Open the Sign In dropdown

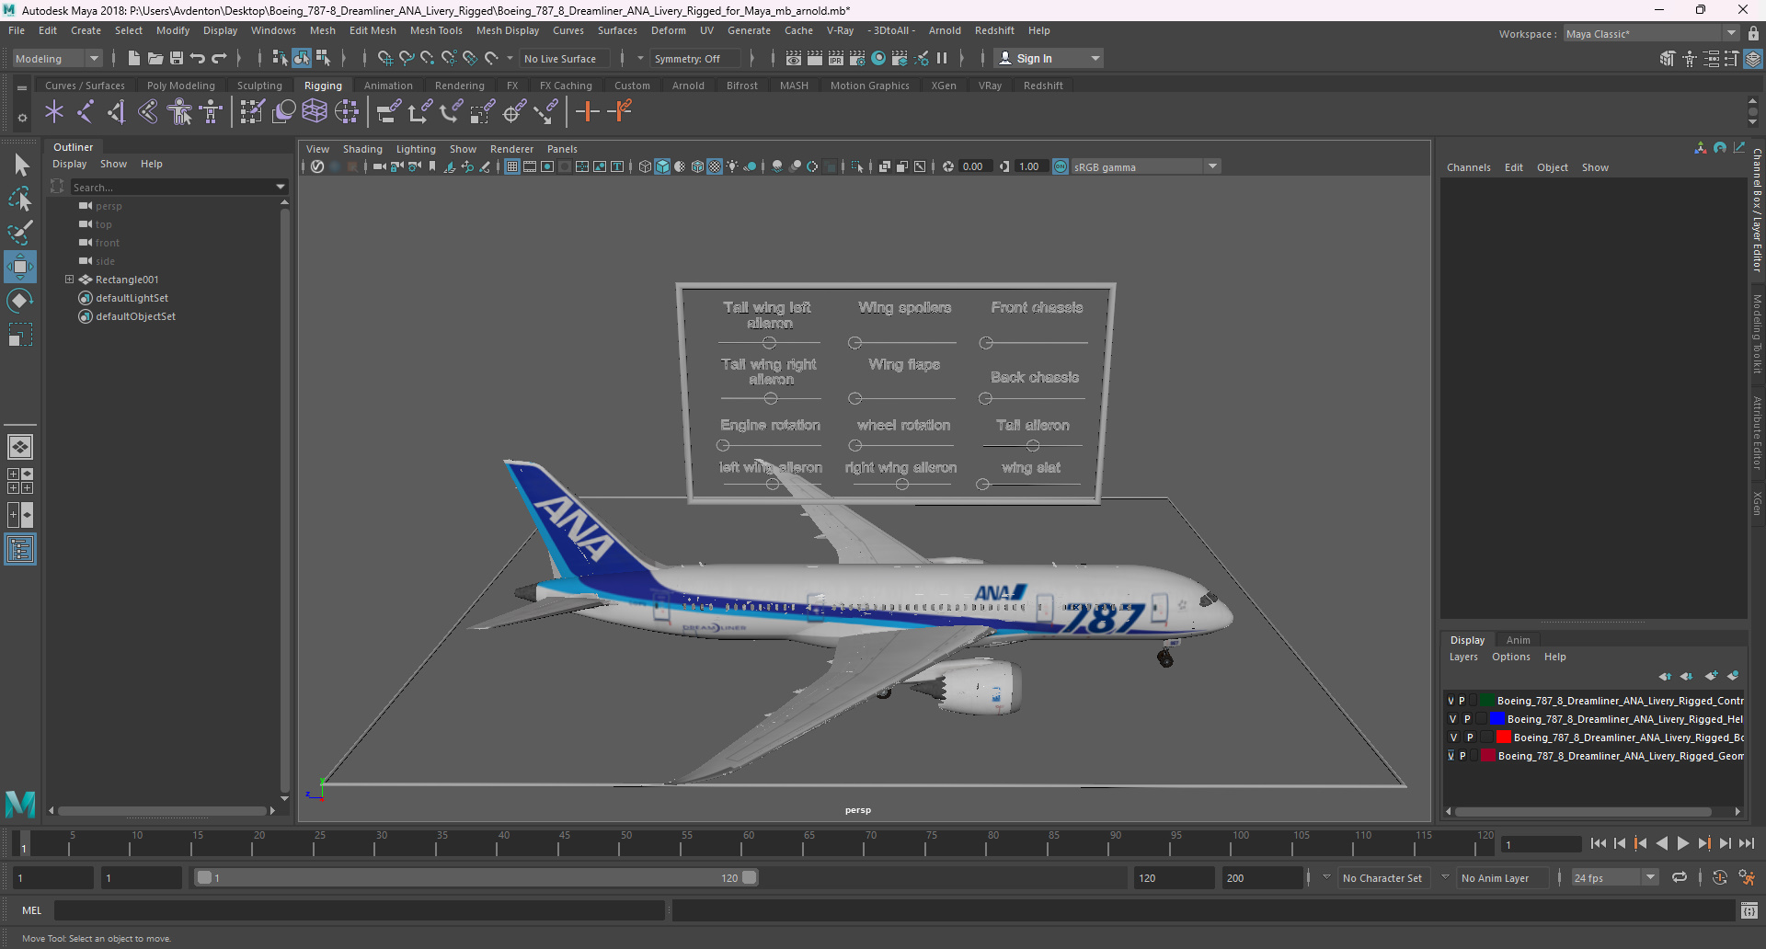click(x=1049, y=58)
